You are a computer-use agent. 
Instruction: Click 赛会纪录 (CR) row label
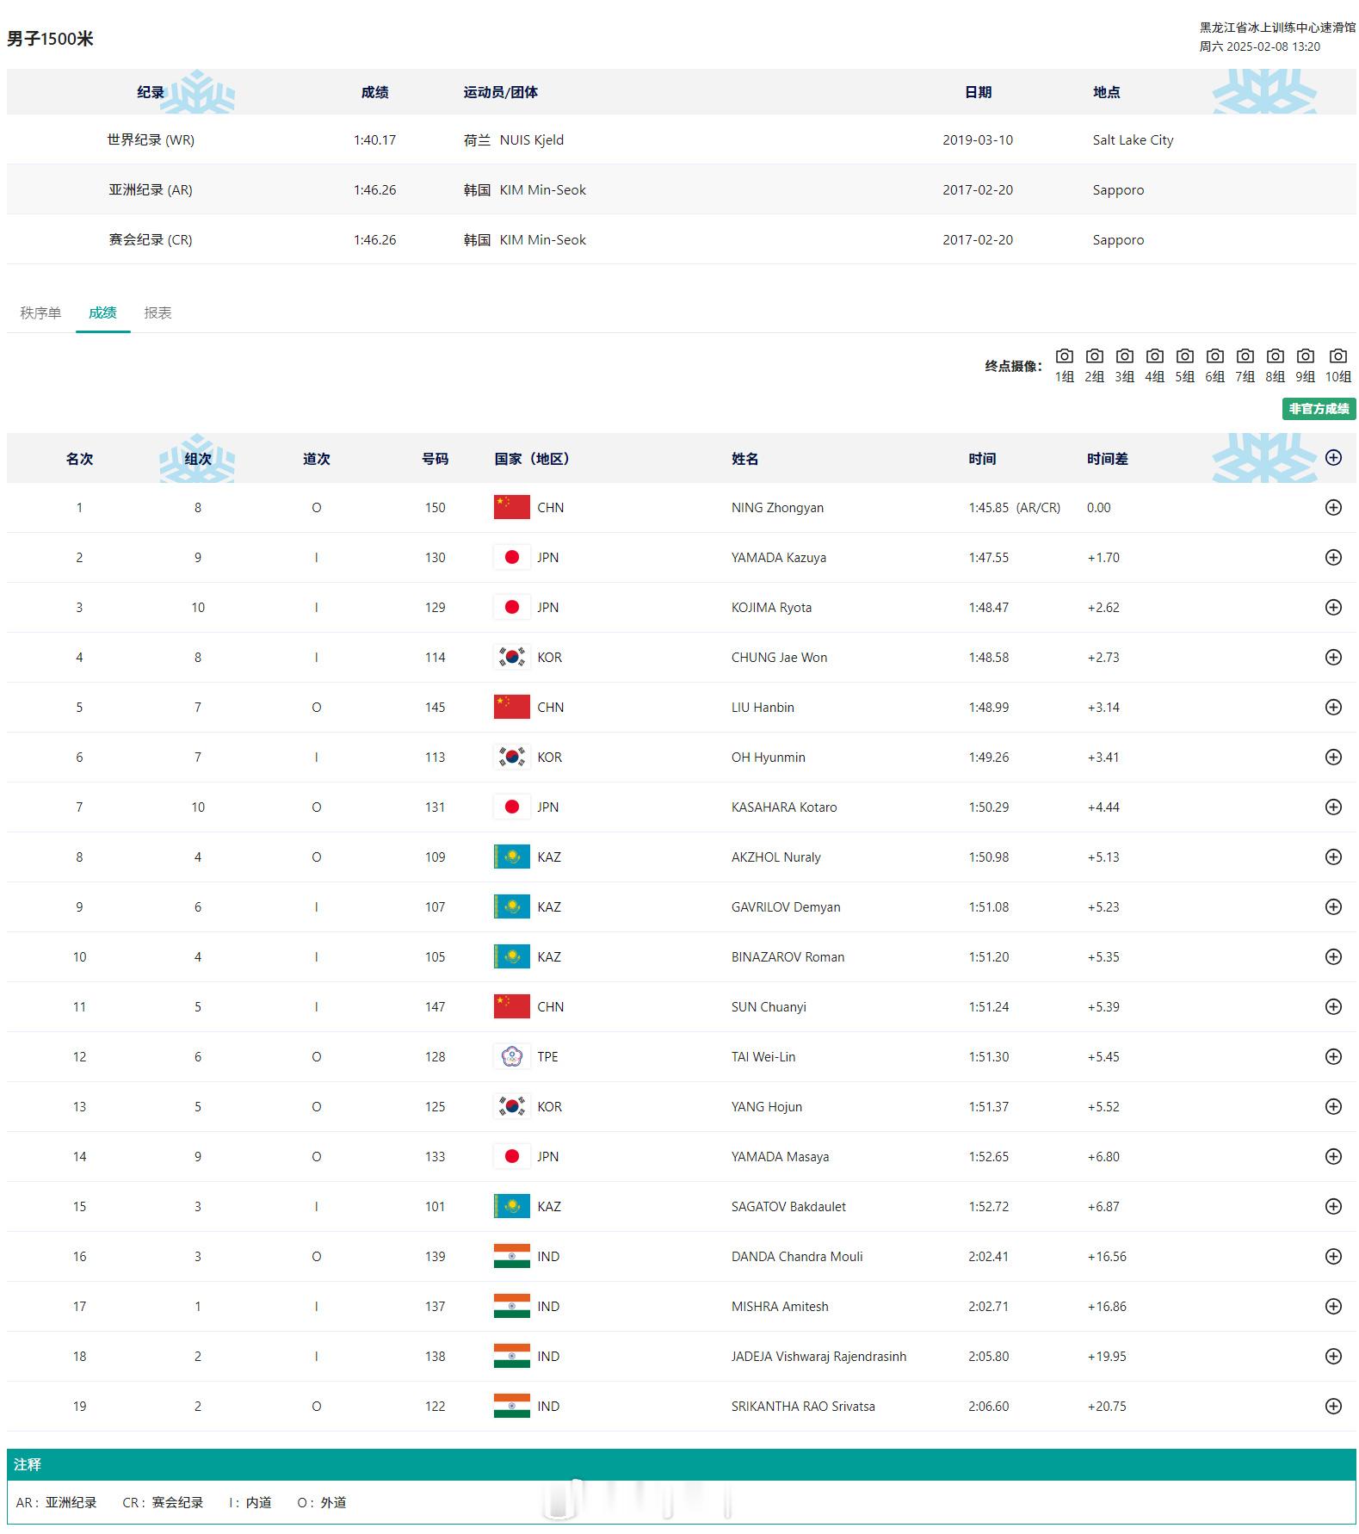point(151,240)
